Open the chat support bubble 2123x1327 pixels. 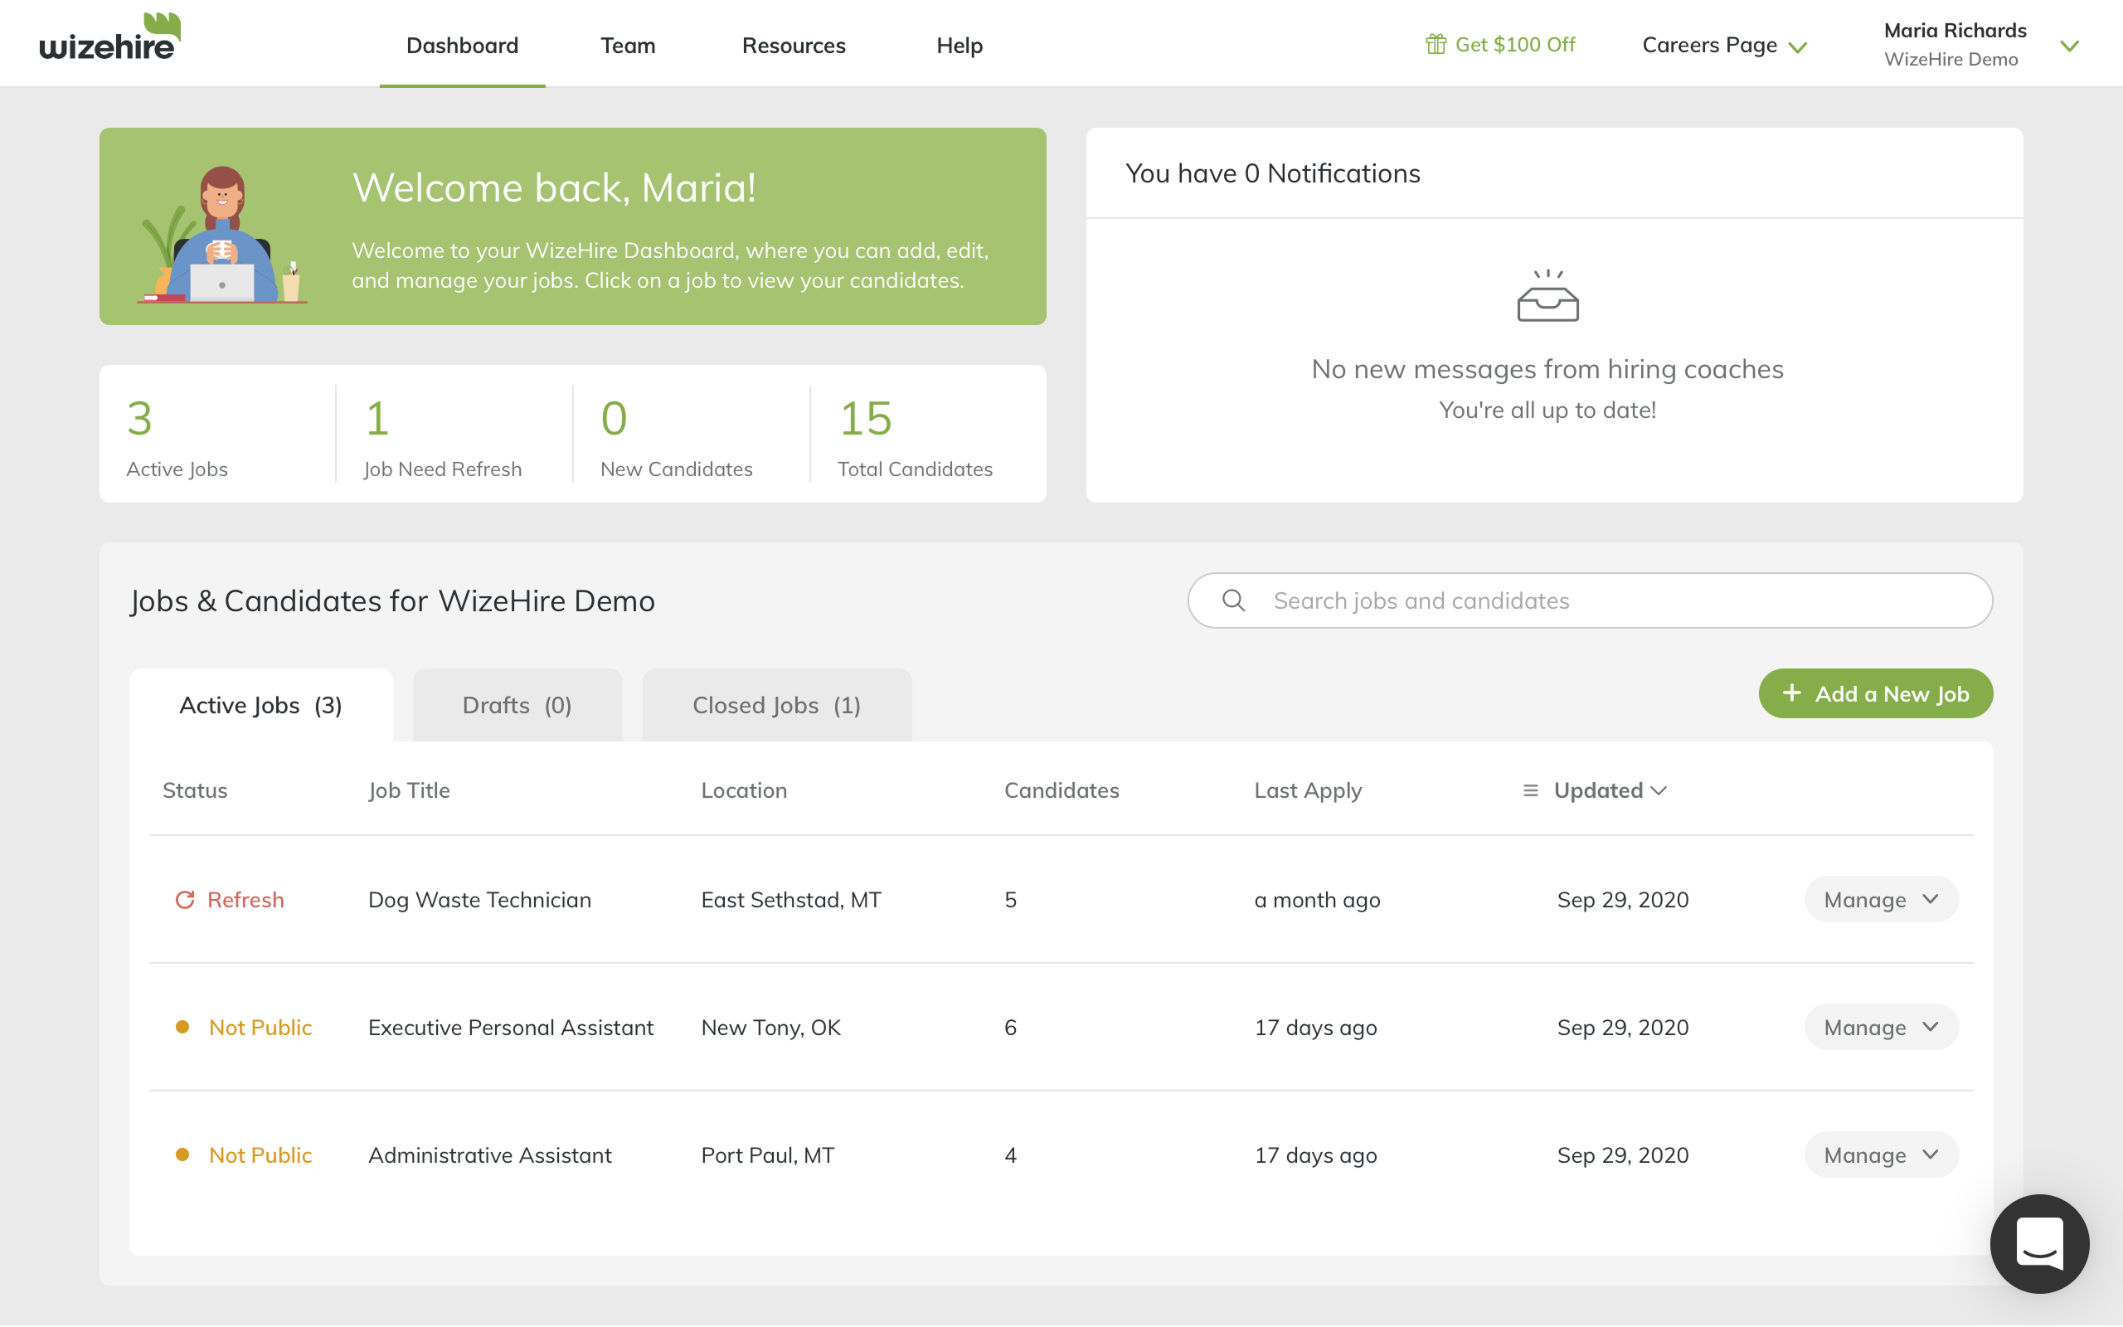click(x=2038, y=1242)
